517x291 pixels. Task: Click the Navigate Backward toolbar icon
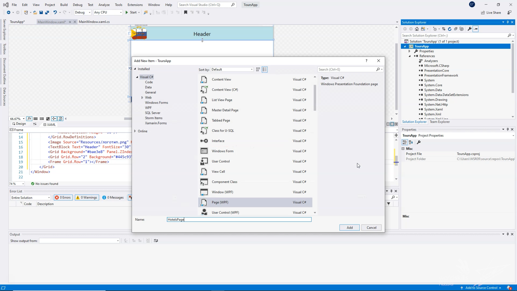(9, 12)
